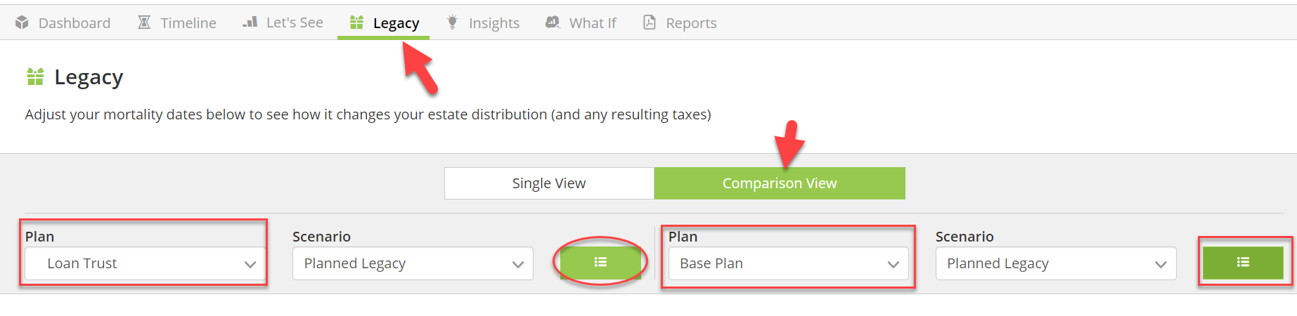Click the Dashboard cube icon

(x=22, y=22)
